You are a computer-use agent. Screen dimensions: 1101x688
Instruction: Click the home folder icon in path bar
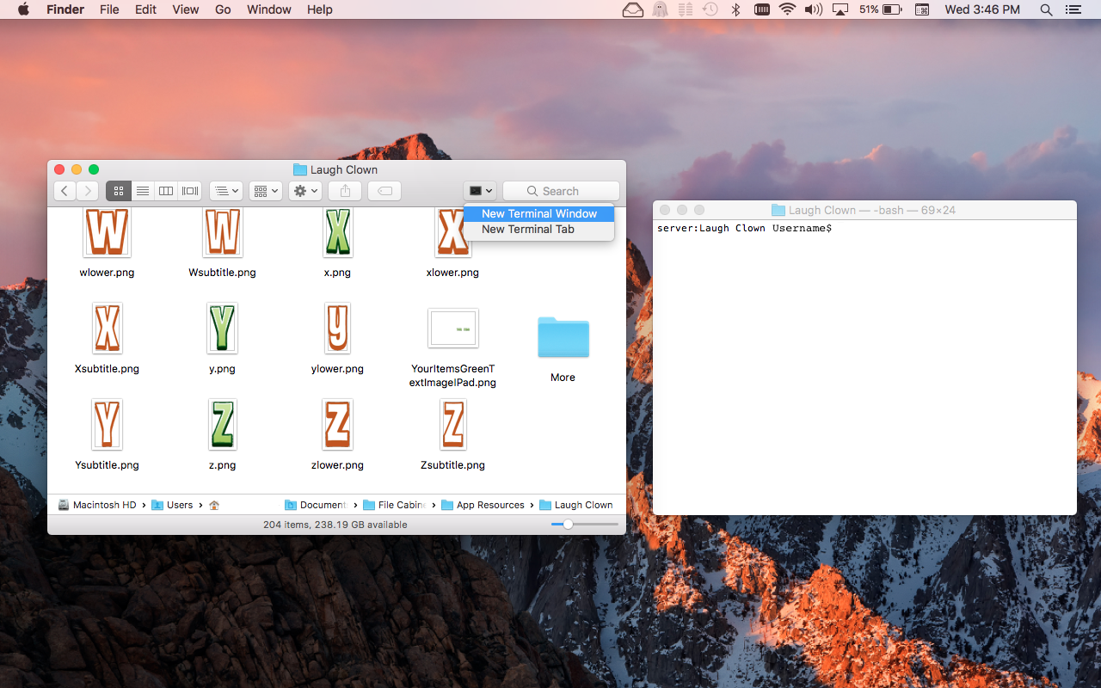click(x=214, y=505)
